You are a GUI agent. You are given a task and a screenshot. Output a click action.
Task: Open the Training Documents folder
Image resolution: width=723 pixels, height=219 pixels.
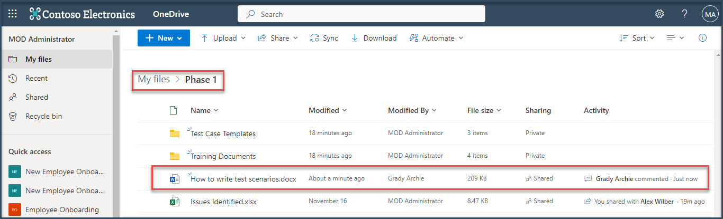pos(223,156)
